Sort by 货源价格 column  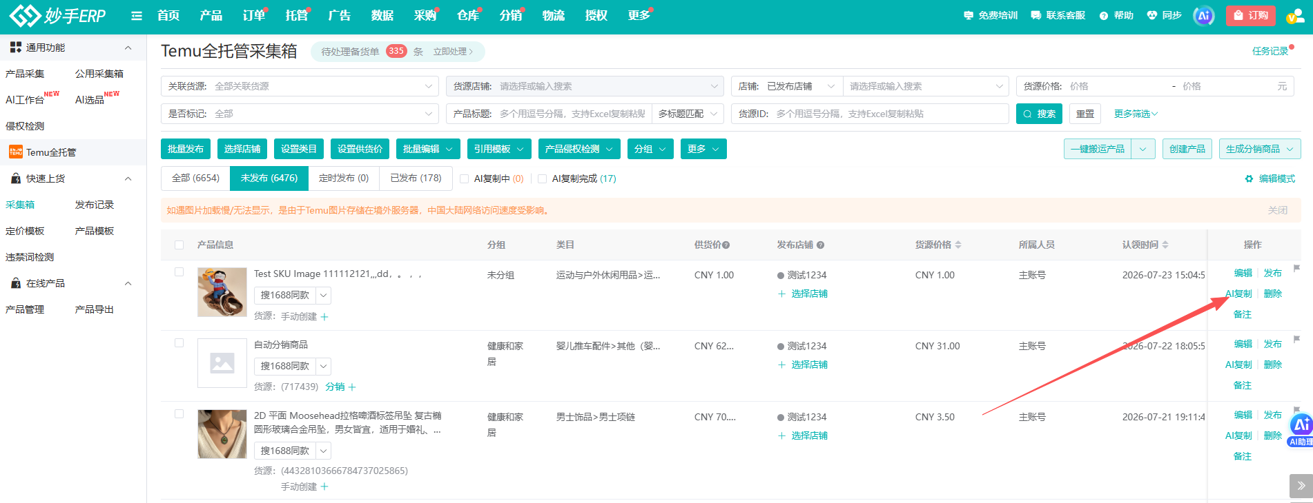(x=958, y=245)
